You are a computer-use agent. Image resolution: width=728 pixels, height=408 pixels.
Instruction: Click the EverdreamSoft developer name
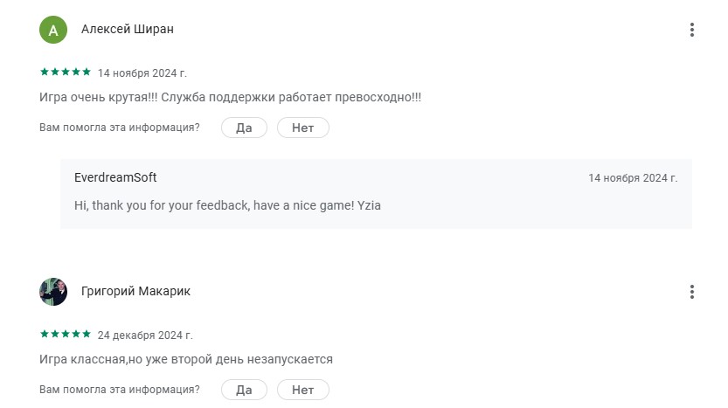(x=115, y=177)
